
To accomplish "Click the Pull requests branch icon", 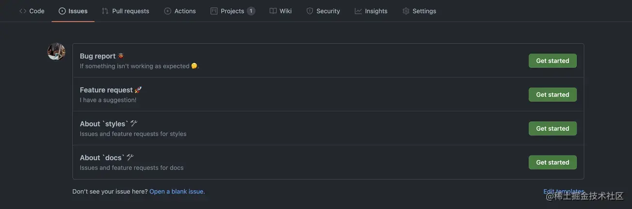I will 105,11.
